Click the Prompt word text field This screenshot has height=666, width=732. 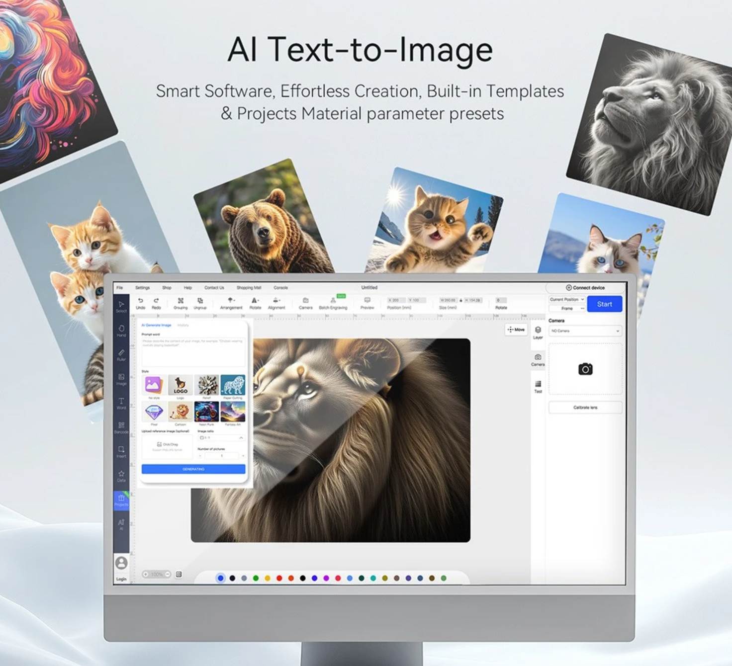tap(193, 352)
